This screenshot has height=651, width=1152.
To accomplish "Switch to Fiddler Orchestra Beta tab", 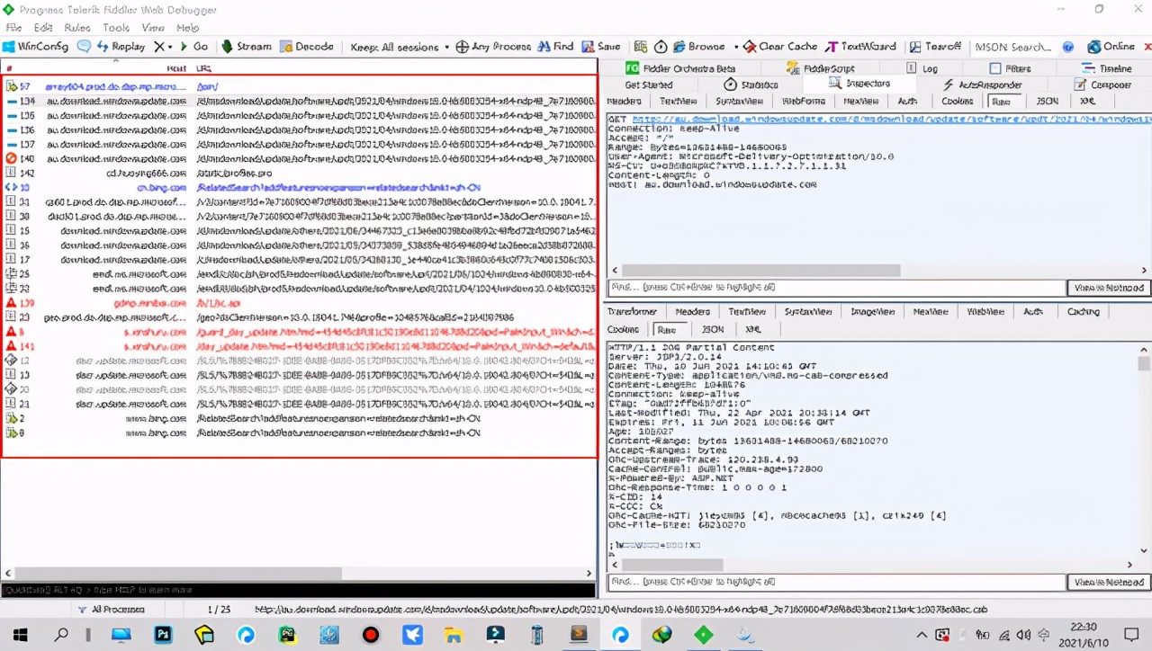I will pyautogui.click(x=681, y=68).
